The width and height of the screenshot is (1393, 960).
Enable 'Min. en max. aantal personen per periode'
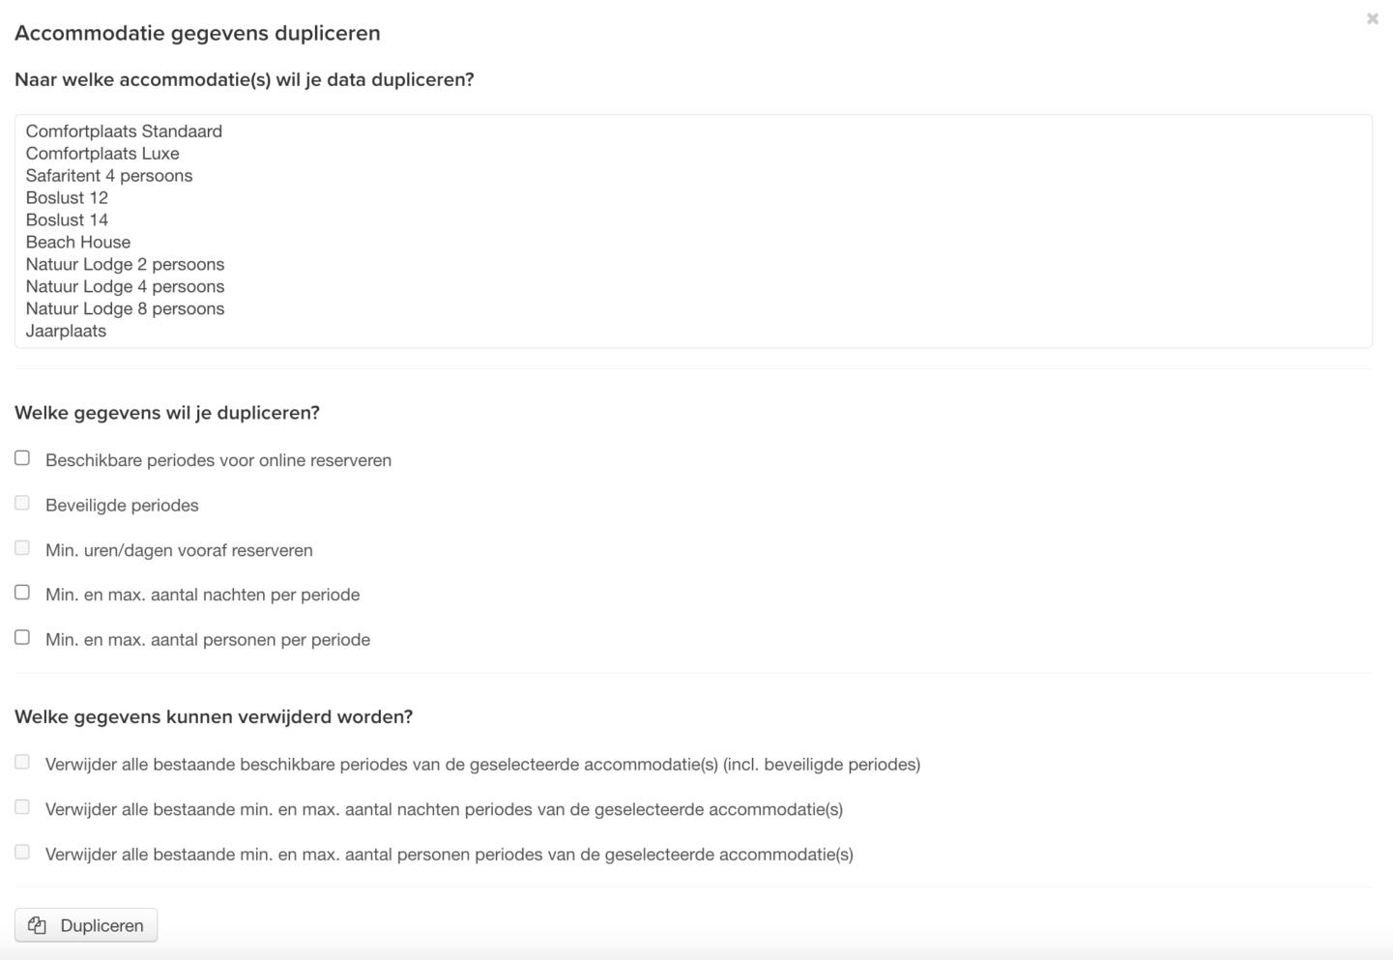[x=22, y=638]
